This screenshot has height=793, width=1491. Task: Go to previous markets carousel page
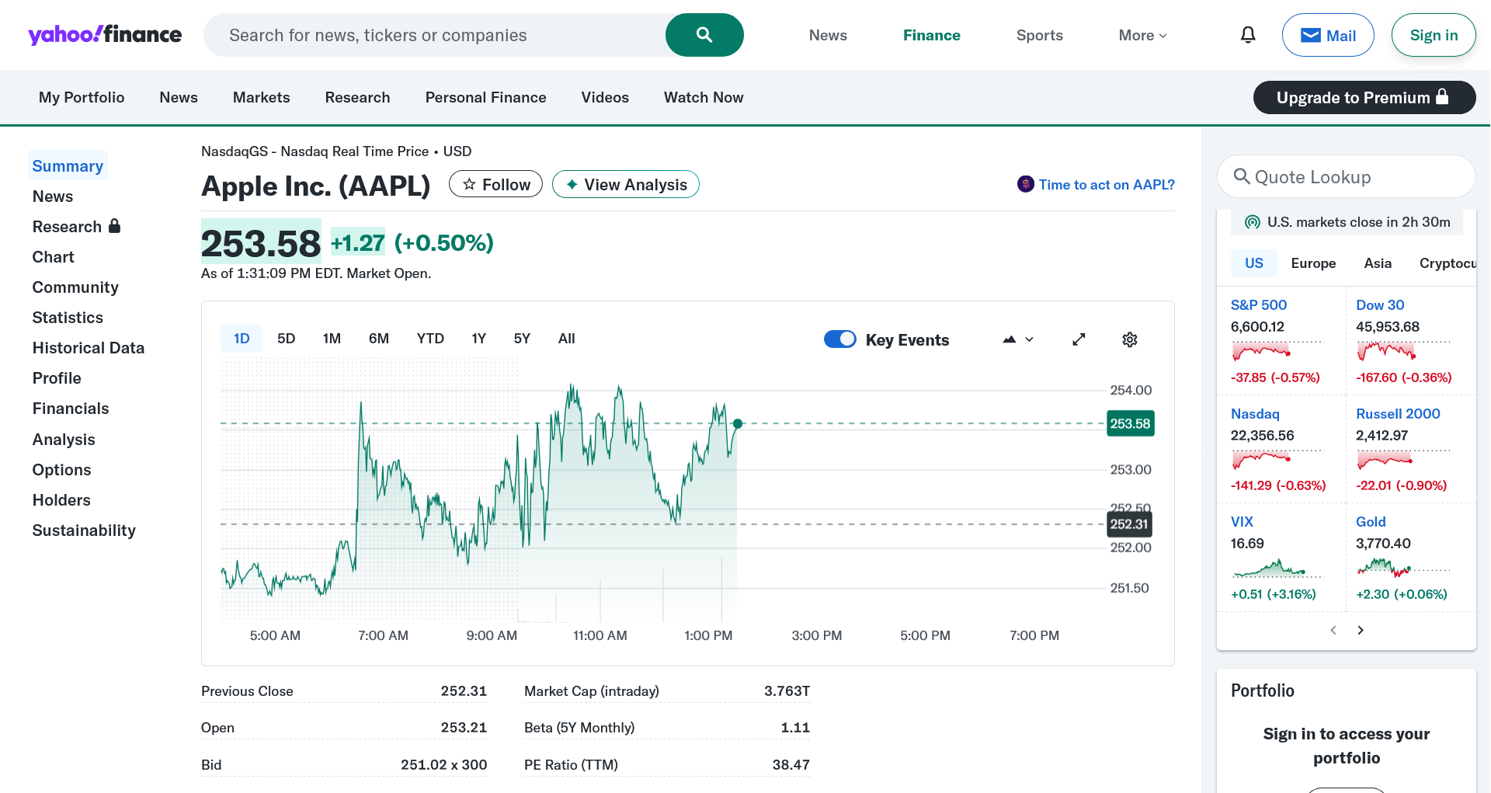tap(1333, 630)
